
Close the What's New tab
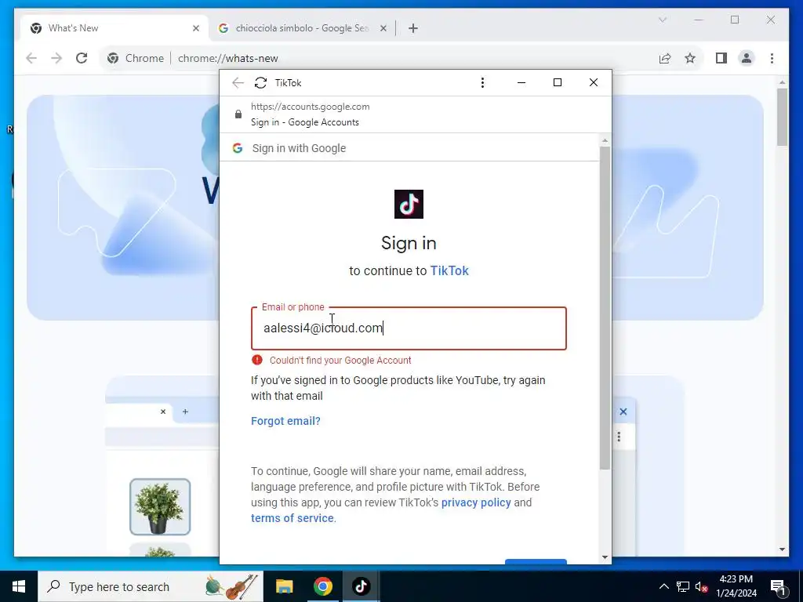[195, 28]
